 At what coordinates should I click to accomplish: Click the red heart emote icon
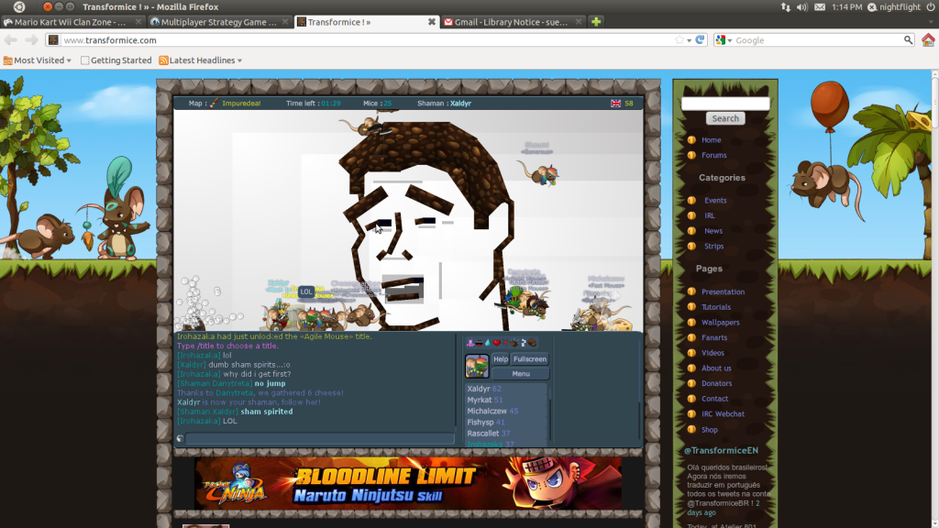click(497, 343)
